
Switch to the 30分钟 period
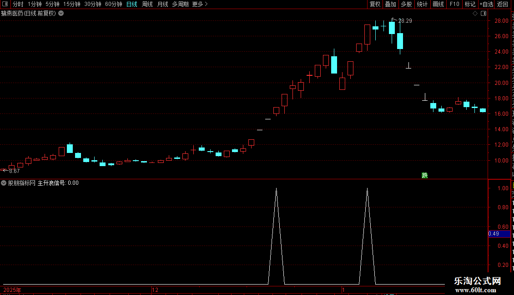(92, 4)
